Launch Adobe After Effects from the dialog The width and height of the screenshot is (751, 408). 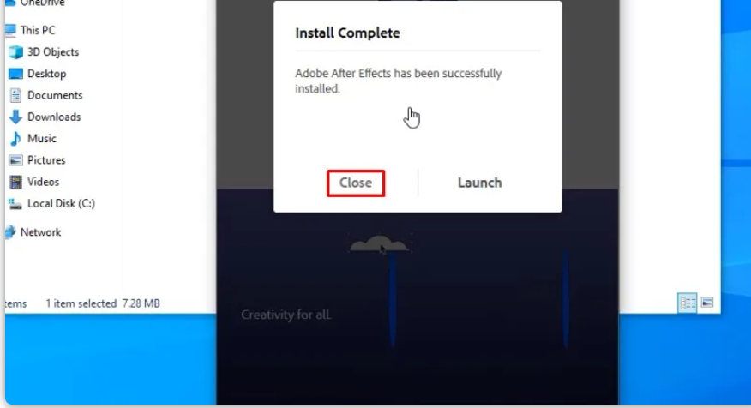click(x=479, y=183)
